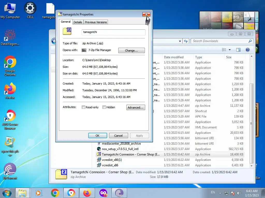Open Chrome from the taskbar
Image resolution: width=265 pixels, height=198 pixels.
tap(55, 193)
